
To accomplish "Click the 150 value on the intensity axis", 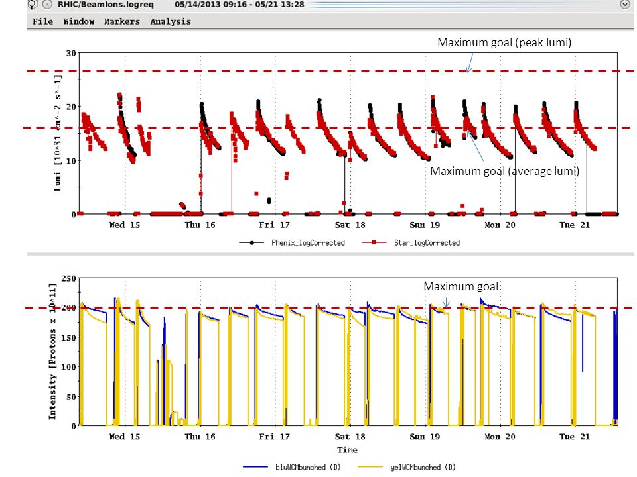I will point(68,337).
